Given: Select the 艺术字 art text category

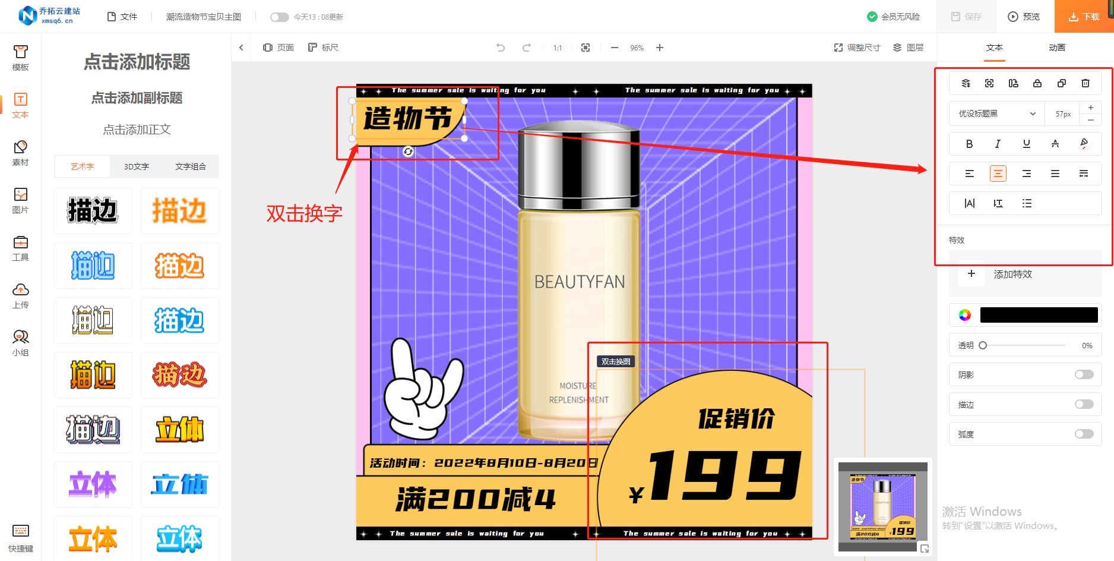Looking at the screenshot, I should point(81,166).
